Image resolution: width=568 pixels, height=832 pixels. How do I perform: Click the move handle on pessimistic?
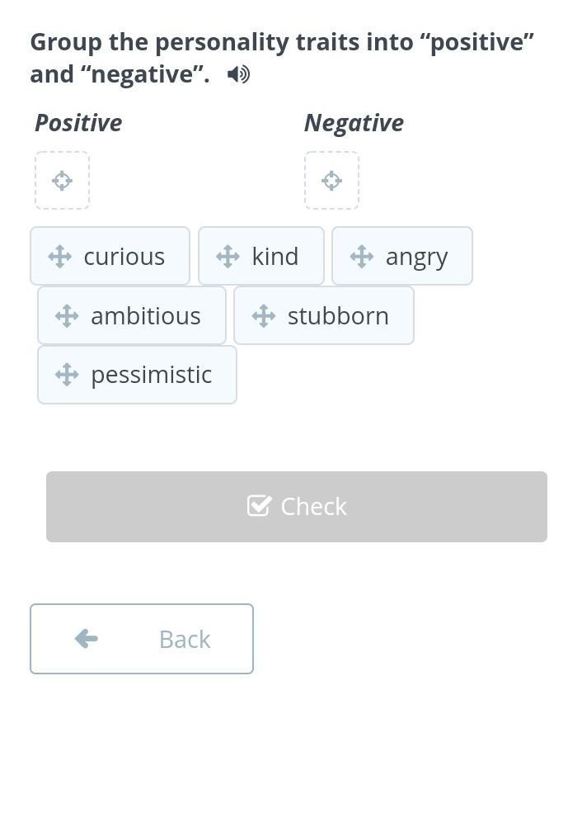point(67,375)
